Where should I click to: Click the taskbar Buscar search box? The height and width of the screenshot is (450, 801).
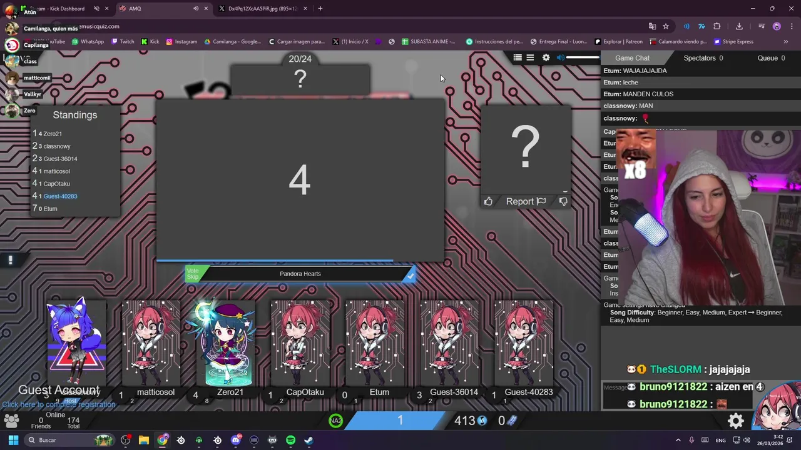[x=70, y=440]
